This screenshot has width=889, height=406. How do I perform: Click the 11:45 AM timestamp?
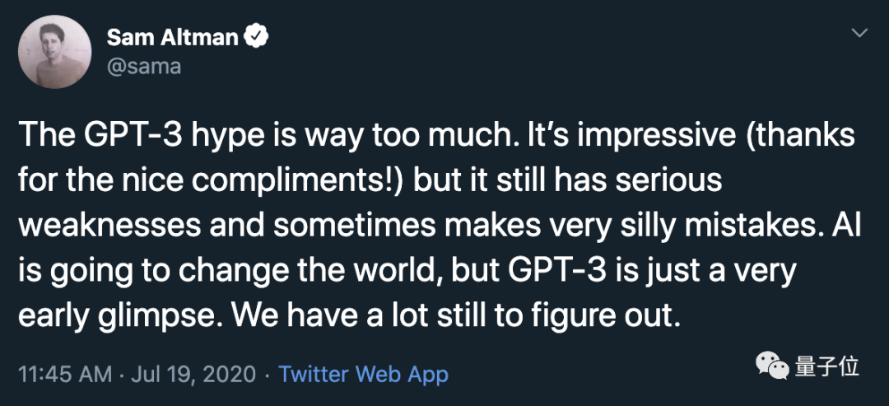click(65, 375)
